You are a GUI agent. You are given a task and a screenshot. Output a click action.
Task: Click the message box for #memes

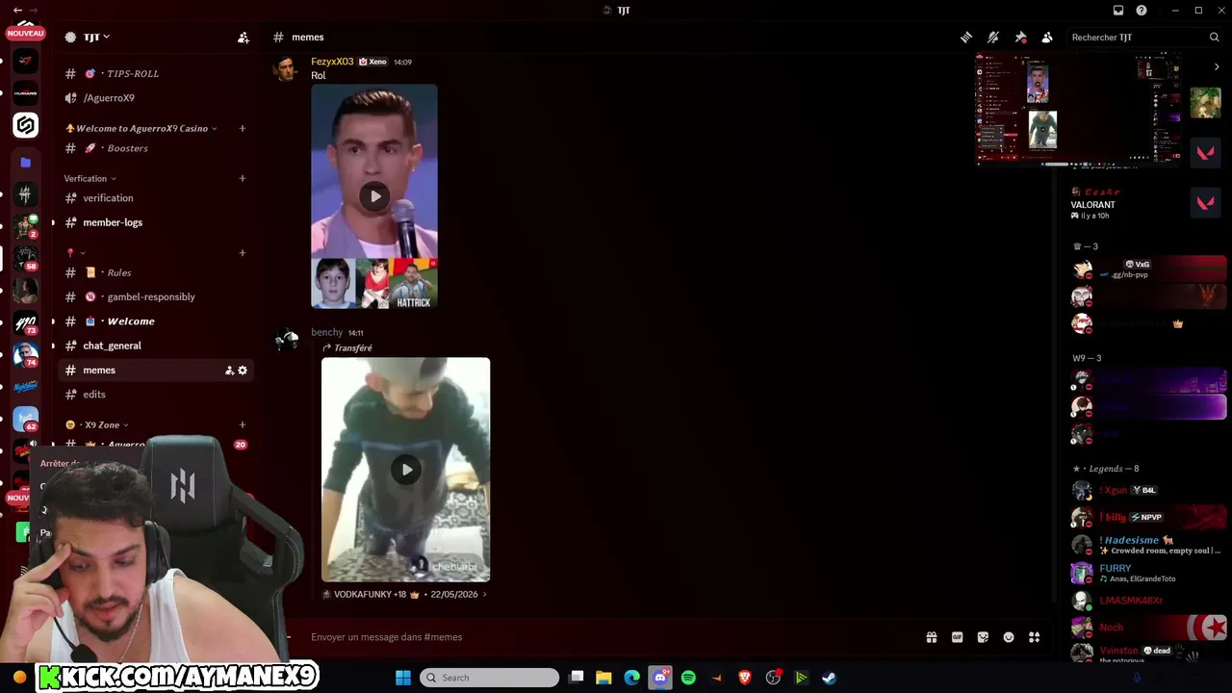click(606, 637)
